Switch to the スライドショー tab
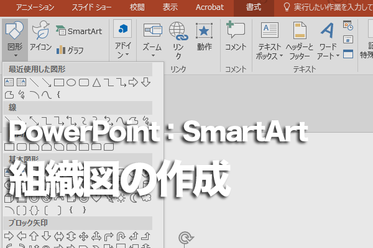373x248 pixels. (91, 7)
